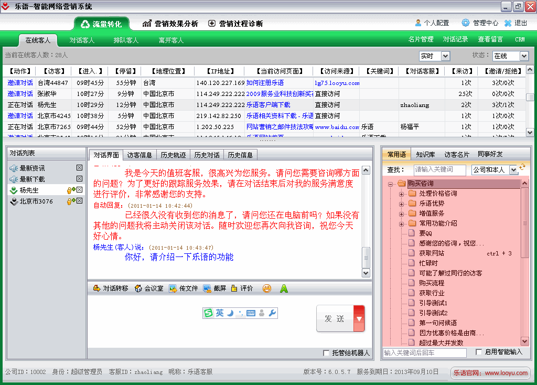This screenshot has height=385, width=537.
Task: Click the 传文件 send file icon
Action: (173, 288)
